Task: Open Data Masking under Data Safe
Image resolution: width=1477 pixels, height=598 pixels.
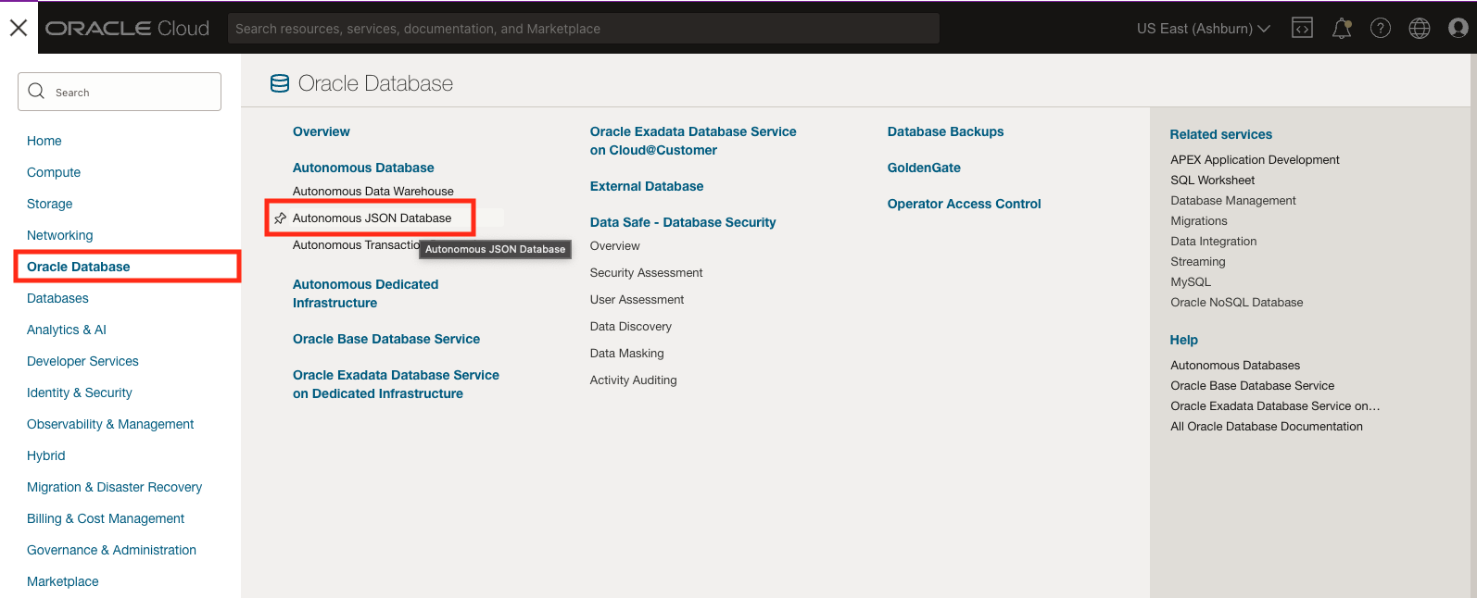Action: (627, 354)
